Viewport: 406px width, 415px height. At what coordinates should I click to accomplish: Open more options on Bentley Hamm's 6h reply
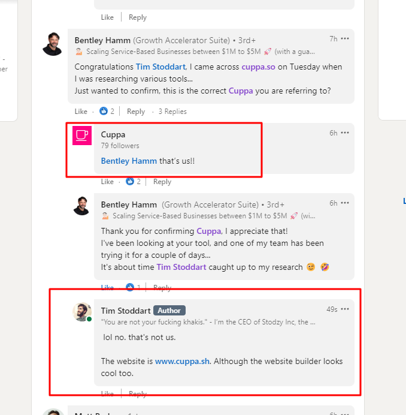tap(345, 203)
